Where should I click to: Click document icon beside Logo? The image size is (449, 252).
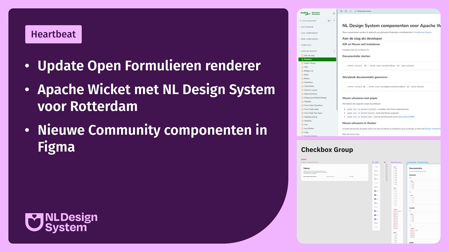302,132
